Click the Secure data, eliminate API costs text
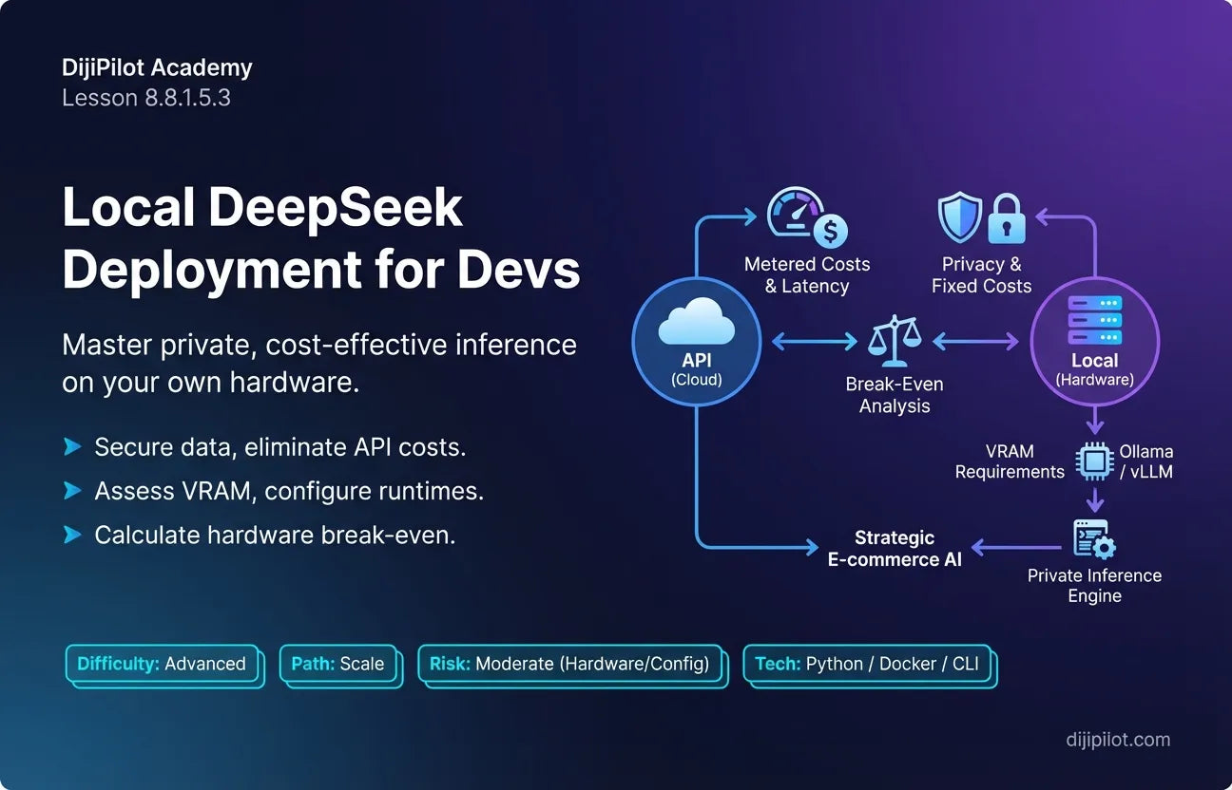Image resolution: width=1232 pixels, height=790 pixels. 279,446
